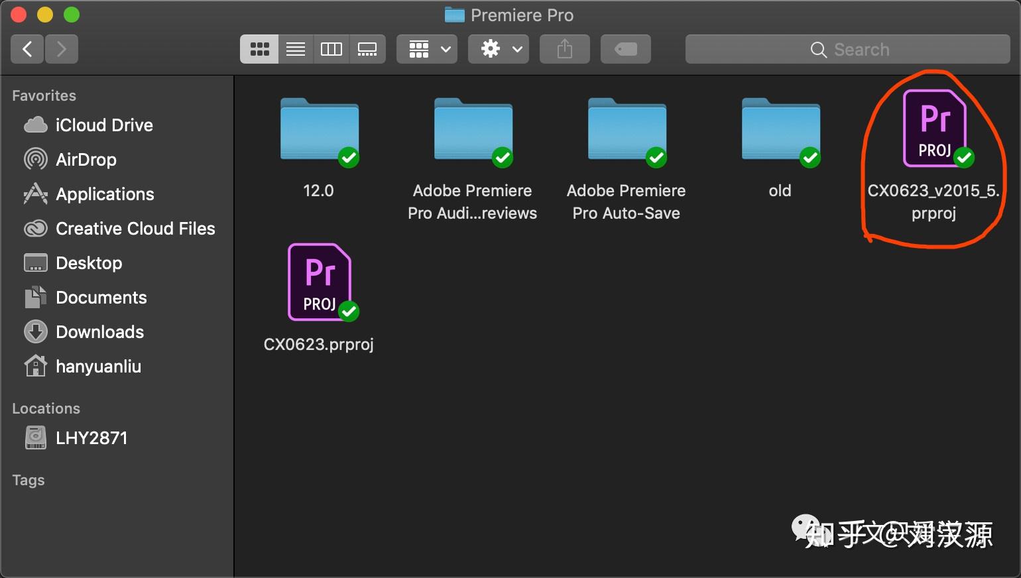Go back with the left arrow button
The height and width of the screenshot is (578, 1021).
click(27, 49)
